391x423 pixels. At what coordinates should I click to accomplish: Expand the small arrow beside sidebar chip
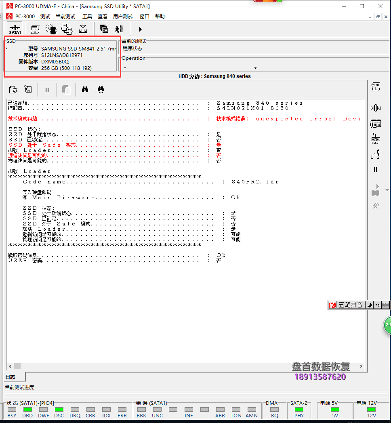(387, 190)
